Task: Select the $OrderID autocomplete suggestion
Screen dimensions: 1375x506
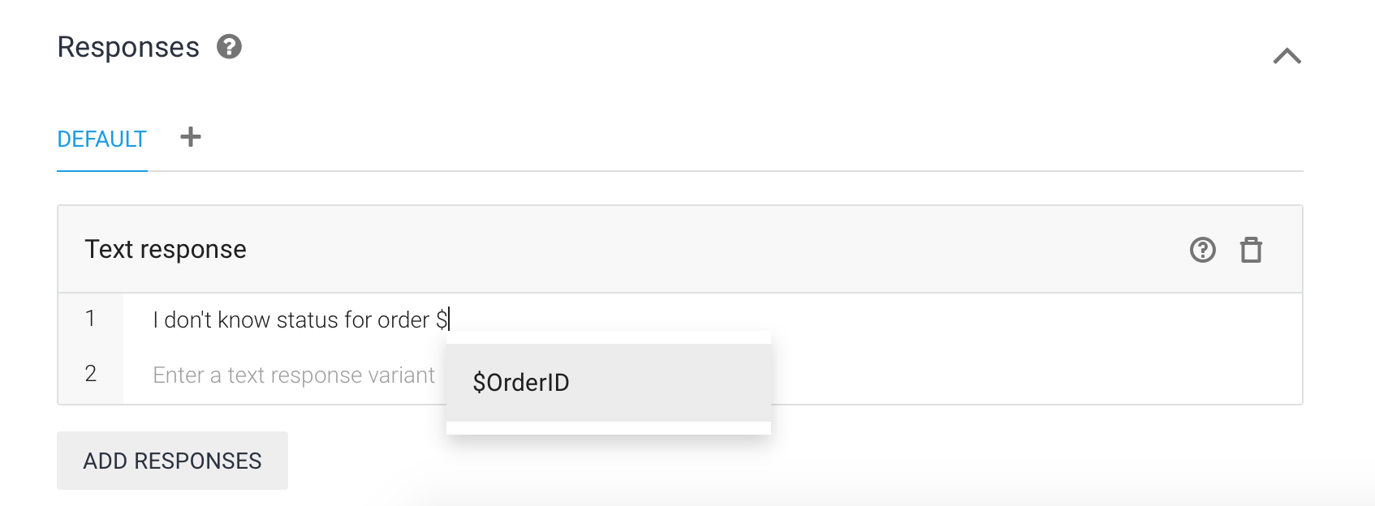Action: click(x=609, y=382)
